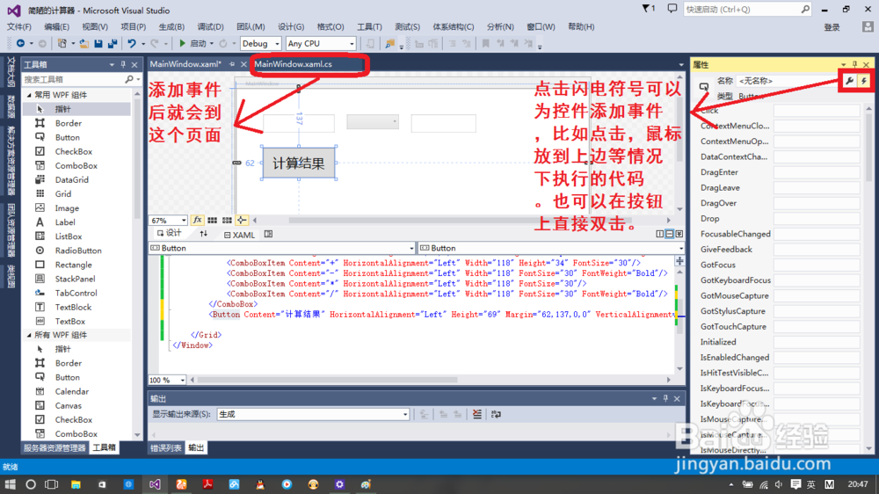Show event handlers with the lightning icon
This screenshot has height=494, width=879.
coord(864,81)
